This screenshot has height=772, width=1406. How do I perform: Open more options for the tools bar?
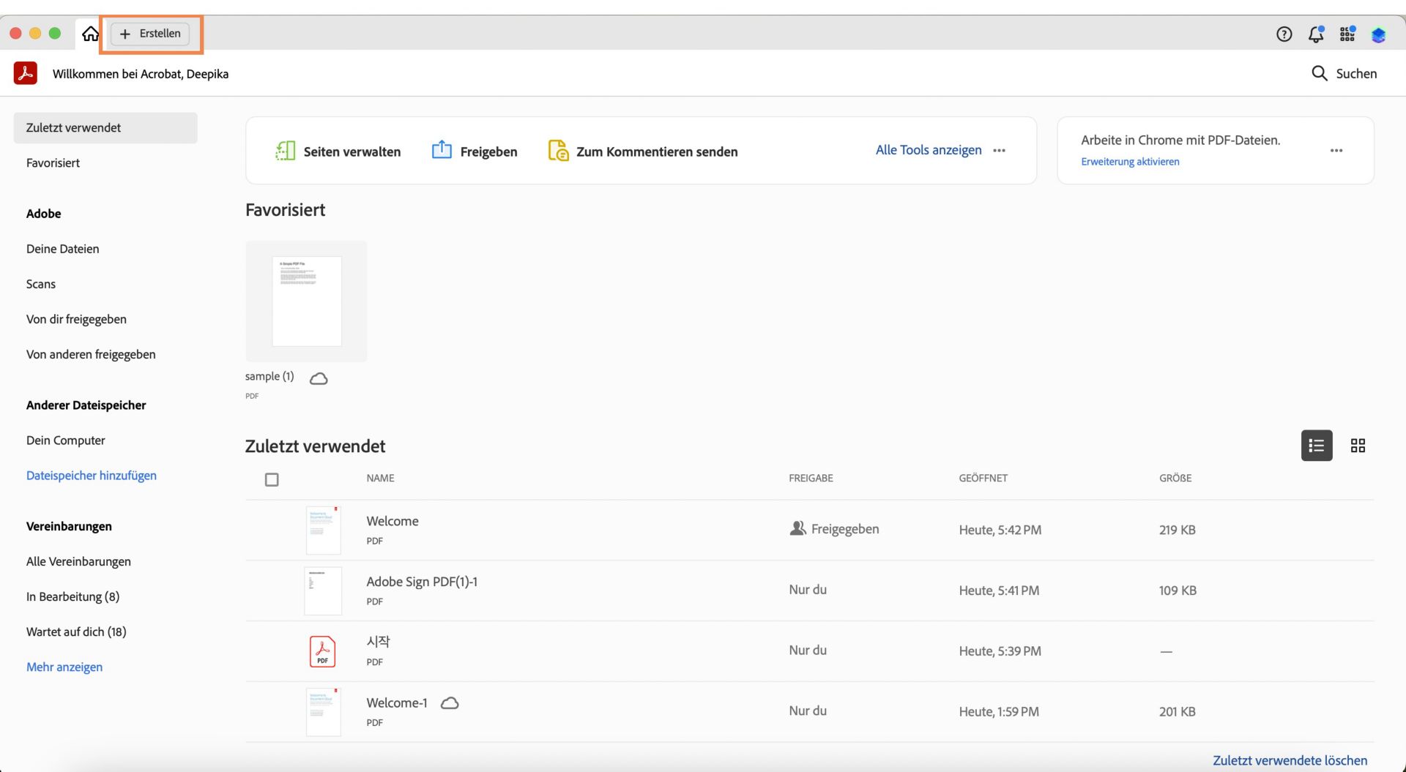1000,151
